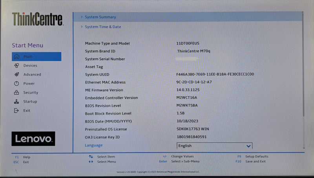Viewport: 314px width, 178px height.
Task: Expand the System Summary chevron
Action: click(x=82, y=17)
